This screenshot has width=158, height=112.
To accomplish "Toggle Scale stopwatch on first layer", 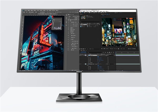I will [88, 60].
